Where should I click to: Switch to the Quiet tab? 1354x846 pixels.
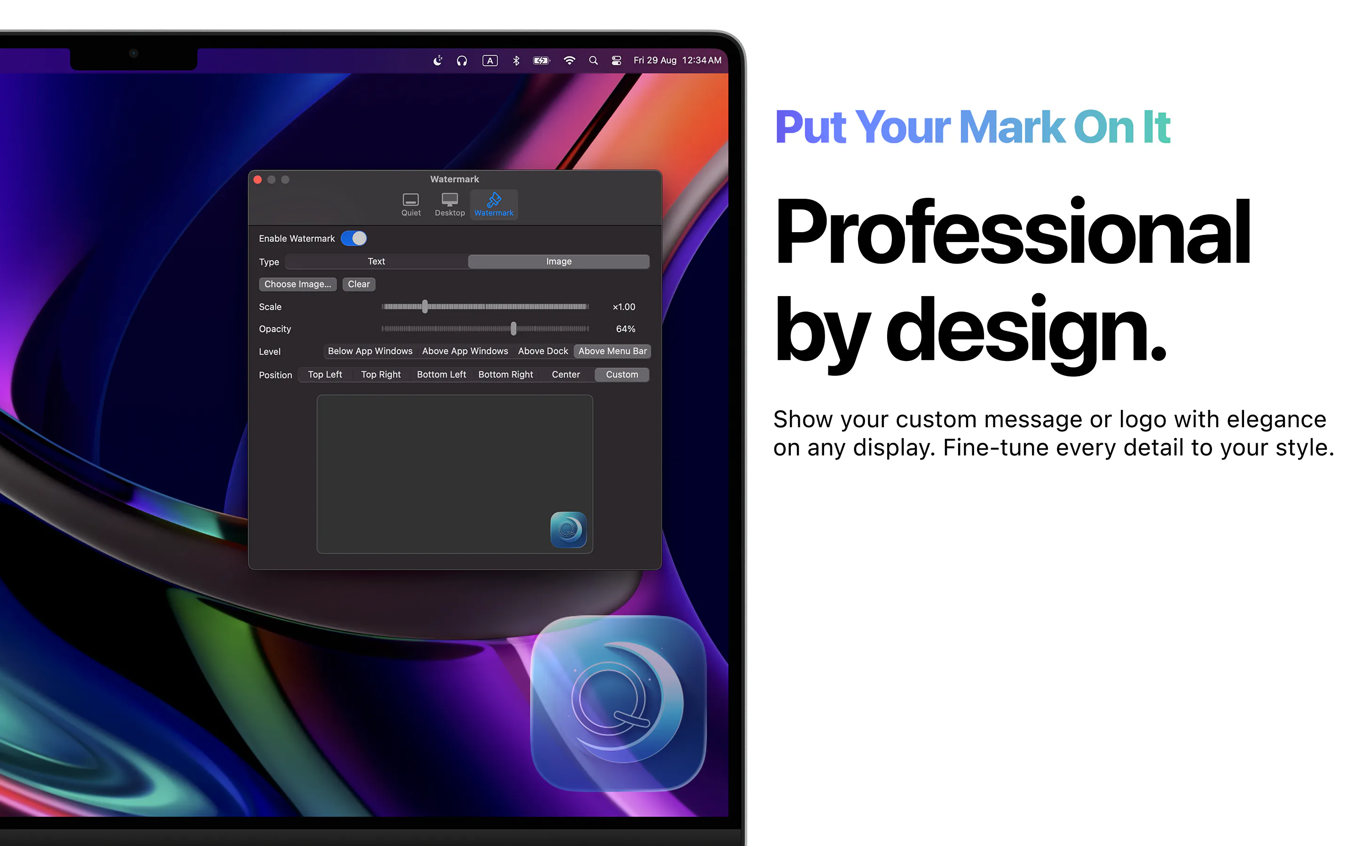pyautogui.click(x=411, y=205)
